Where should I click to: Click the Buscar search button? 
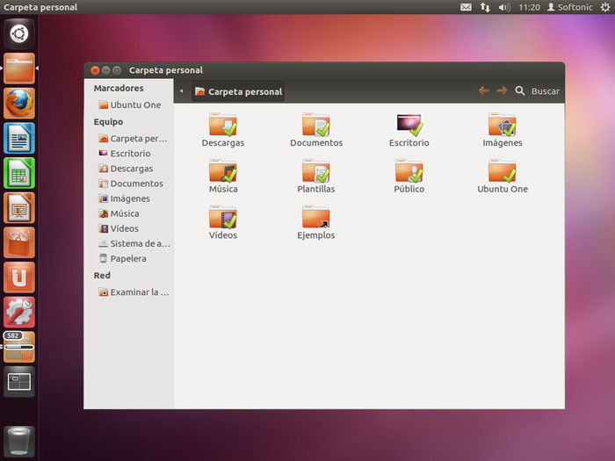[538, 91]
